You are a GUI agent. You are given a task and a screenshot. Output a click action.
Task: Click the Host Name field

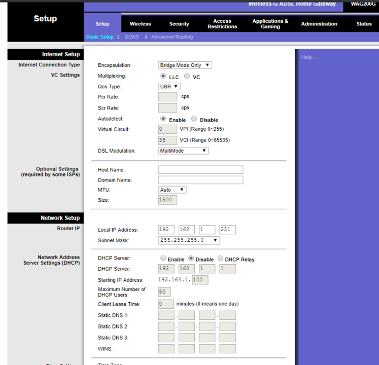pyautogui.click(x=200, y=170)
